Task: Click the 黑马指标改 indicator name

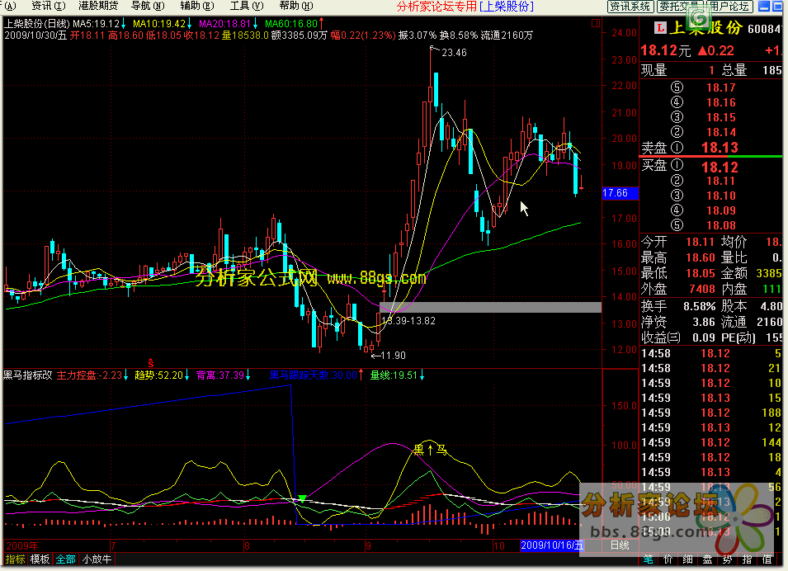Action: pyautogui.click(x=28, y=375)
